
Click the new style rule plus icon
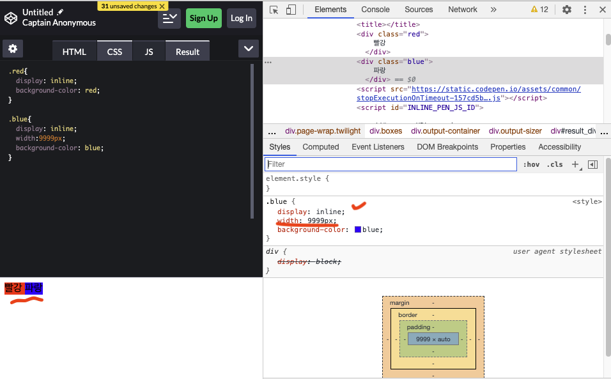[x=575, y=164]
